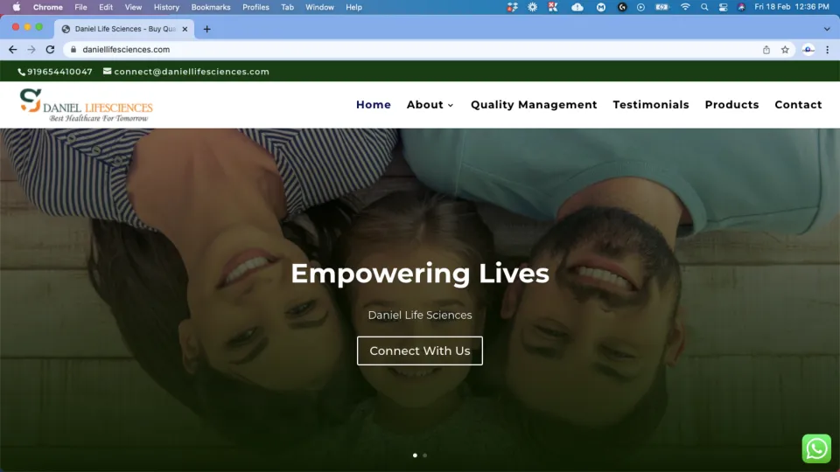Viewport: 840px width, 472px height.
Task: Open the View menu
Action: coord(133,7)
